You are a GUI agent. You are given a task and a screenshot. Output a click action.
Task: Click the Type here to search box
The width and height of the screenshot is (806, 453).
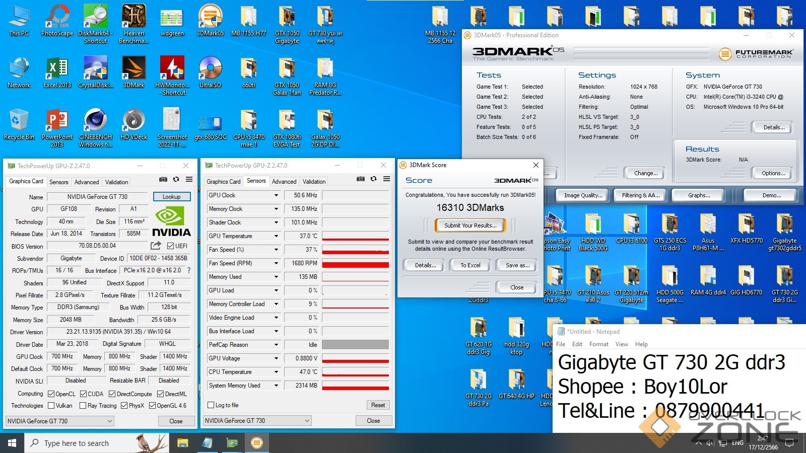pos(76,443)
